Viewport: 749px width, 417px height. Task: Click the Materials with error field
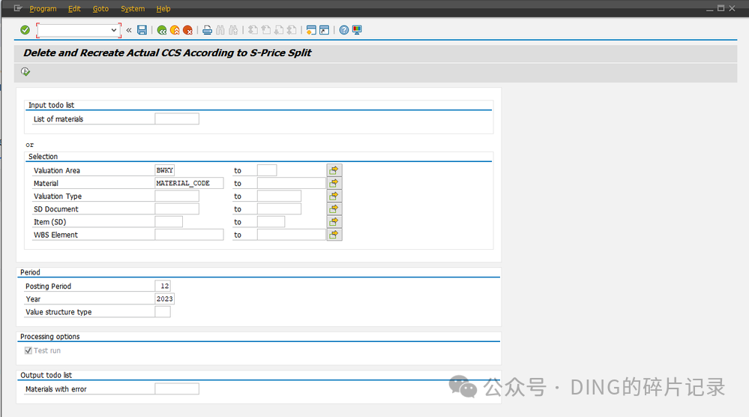tap(177, 388)
